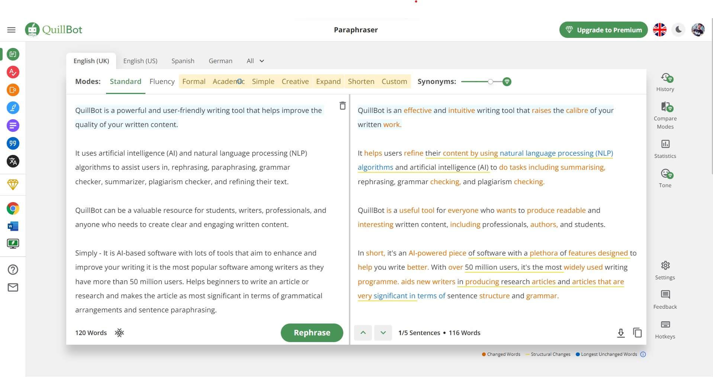Open the Help question mark icon
This screenshot has height=377, width=713.
(x=13, y=270)
